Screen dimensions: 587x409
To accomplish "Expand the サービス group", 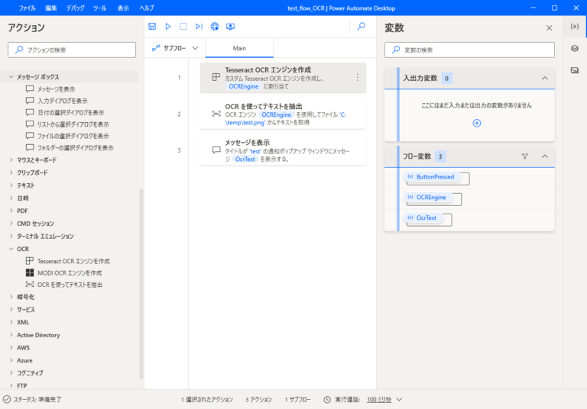I will (x=11, y=309).
